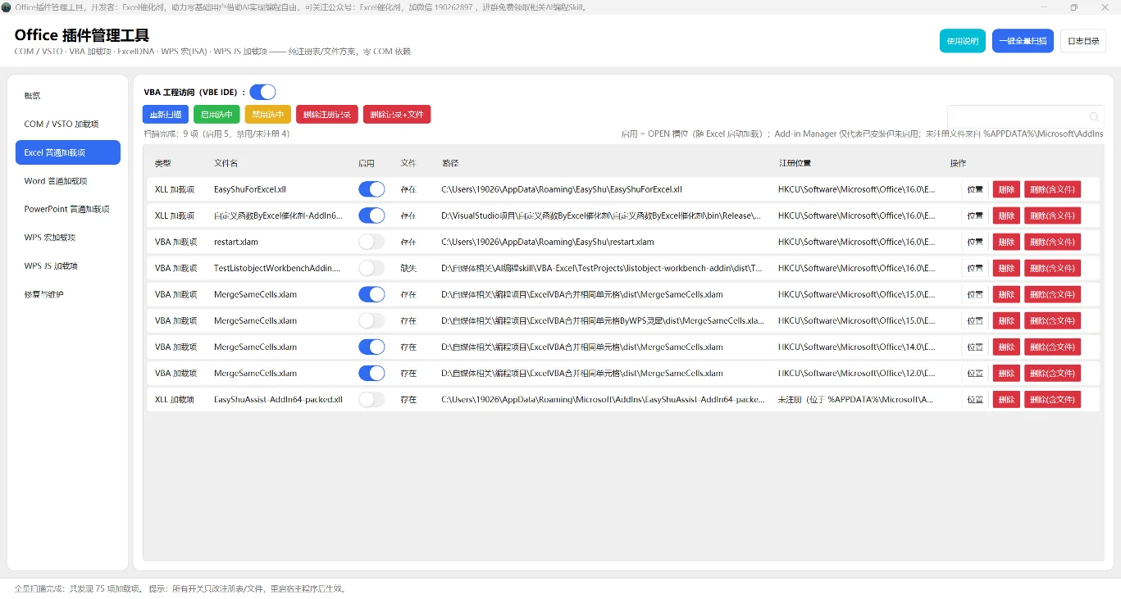Click the 删除注册记录 button

(x=327, y=115)
